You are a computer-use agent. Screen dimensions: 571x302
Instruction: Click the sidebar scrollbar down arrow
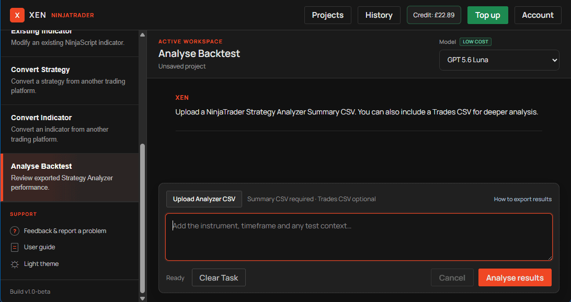142,298
